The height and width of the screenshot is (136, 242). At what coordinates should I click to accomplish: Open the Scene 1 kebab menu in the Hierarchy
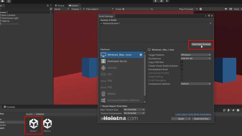51,12
